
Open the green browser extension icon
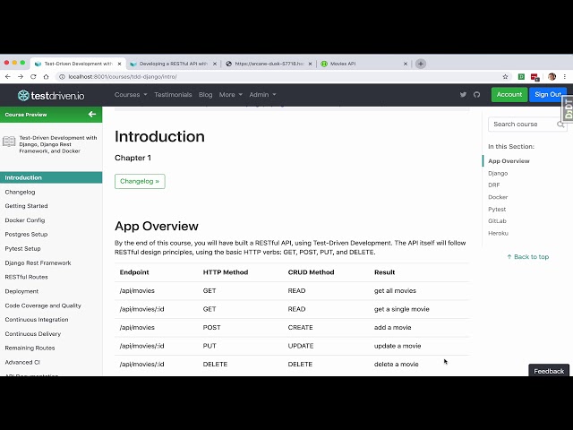[x=521, y=76]
